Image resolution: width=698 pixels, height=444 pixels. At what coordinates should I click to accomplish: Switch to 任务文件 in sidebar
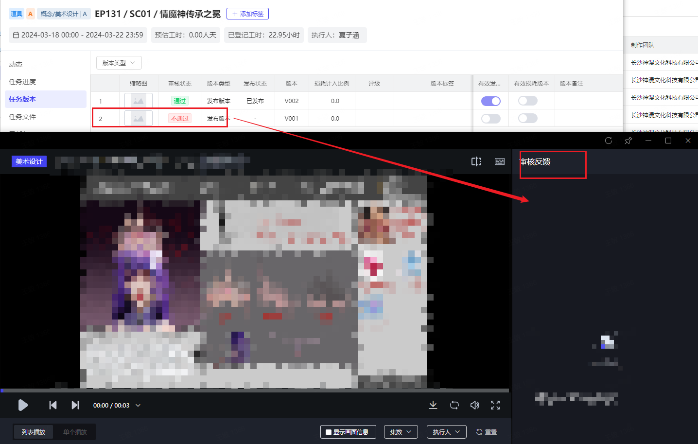pyautogui.click(x=22, y=117)
